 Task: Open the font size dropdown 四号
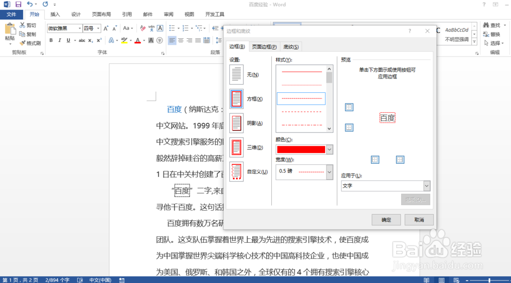pos(98,29)
